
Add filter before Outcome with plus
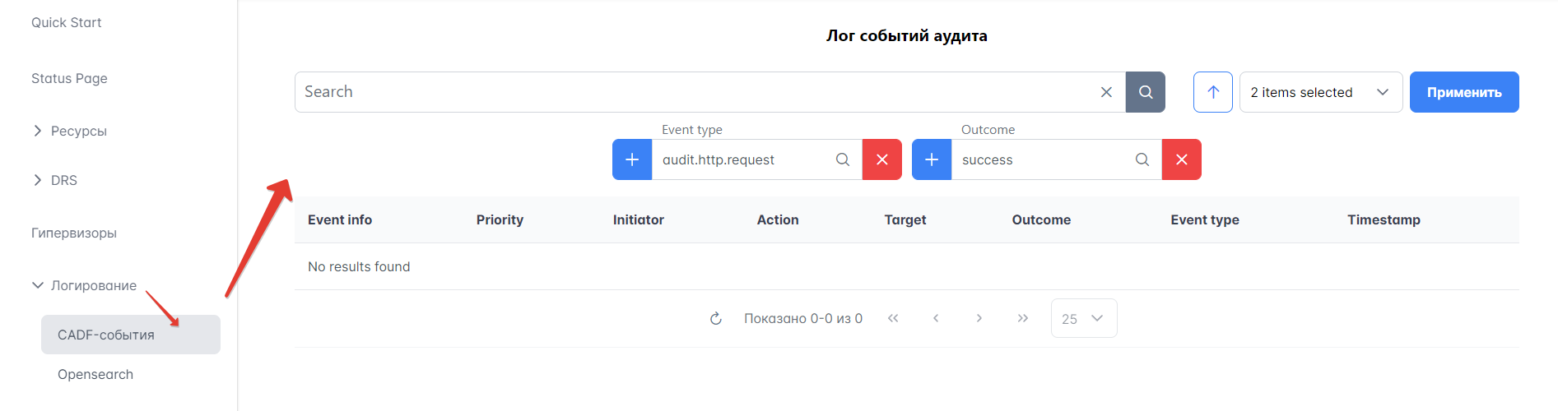point(932,159)
